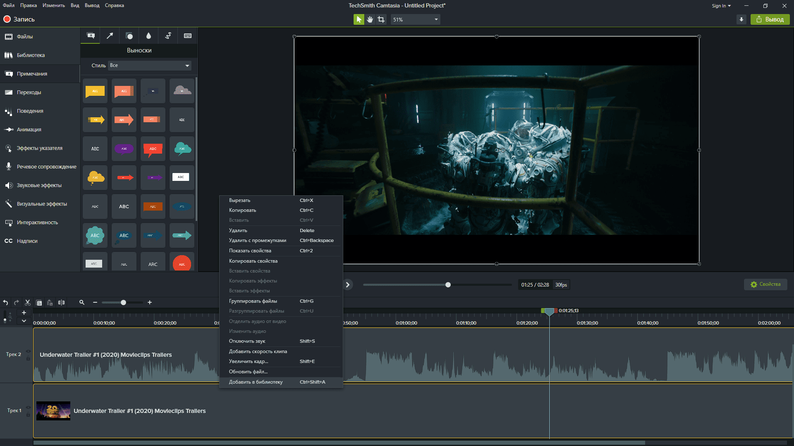Viewport: 794px width, 446px height.
Task: Open the Keystroke callouts tab
Action: 188,36
